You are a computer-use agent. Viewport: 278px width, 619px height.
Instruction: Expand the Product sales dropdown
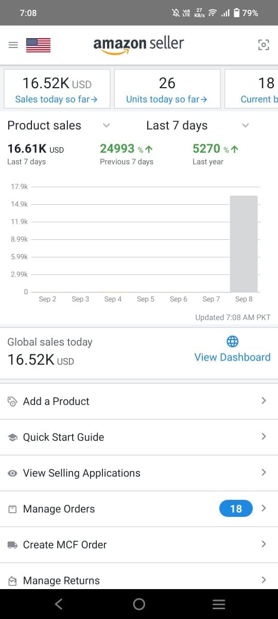(x=106, y=125)
